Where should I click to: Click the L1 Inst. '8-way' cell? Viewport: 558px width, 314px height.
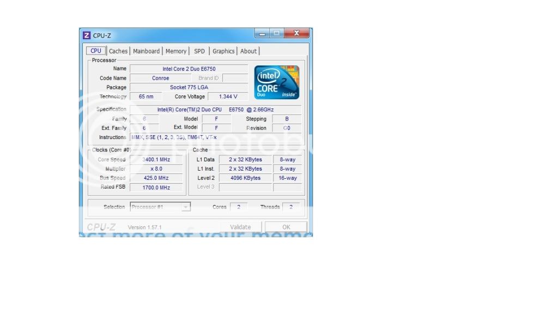(288, 169)
